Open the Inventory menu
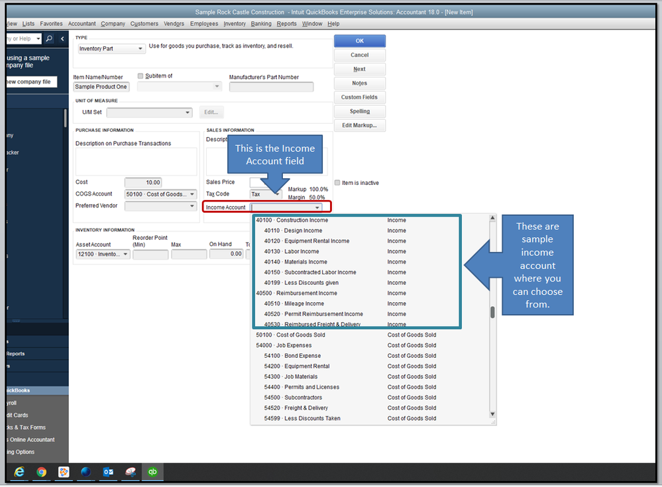Image resolution: width=662 pixels, height=487 pixels. click(x=235, y=24)
